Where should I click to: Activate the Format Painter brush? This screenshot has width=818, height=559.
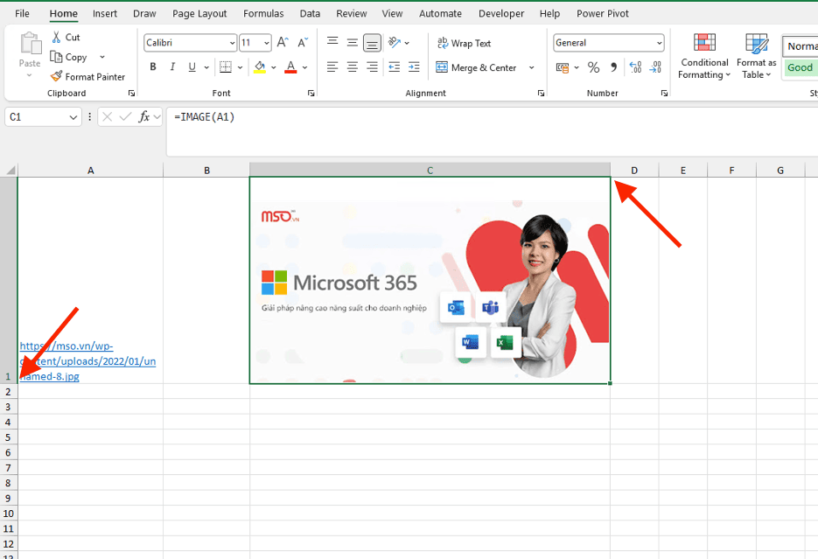coord(56,76)
